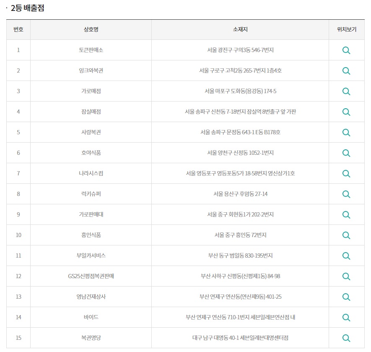
Task: Select the 번호 column header
Action: [x=18, y=29]
